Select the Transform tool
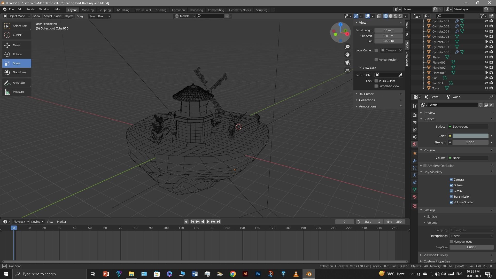 pos(17,72)
